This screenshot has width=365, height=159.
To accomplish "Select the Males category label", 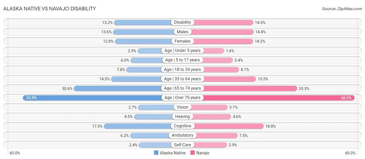I will 182,32.
